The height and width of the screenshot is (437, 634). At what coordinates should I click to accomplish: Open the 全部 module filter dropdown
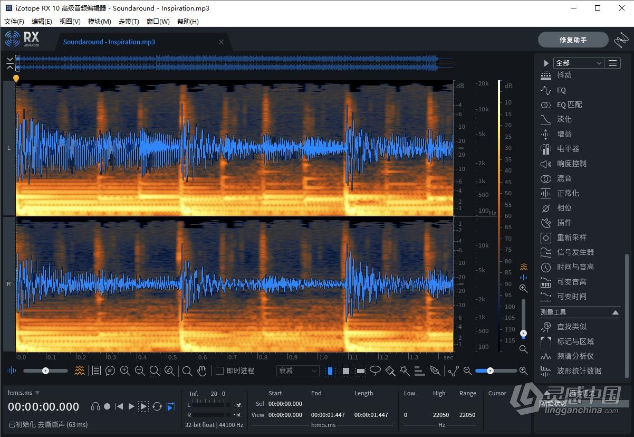click(578, 63)
